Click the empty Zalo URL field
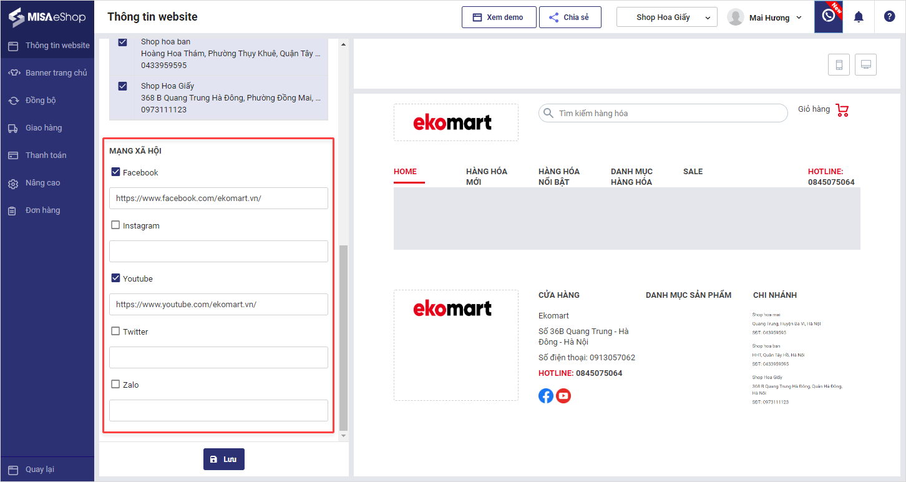 pyautogui.click(x=218, y=410)
